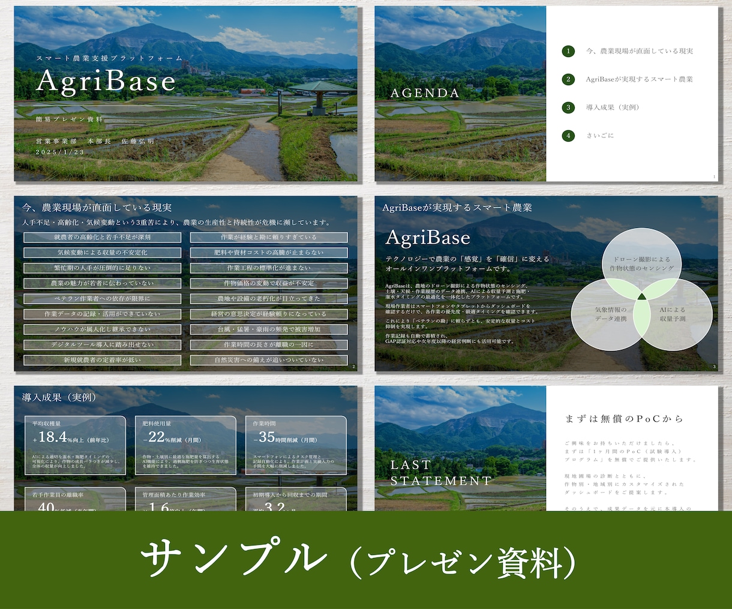Click the presenter name 佐藤弘明 line
The image size is (732, 609).
coord(95,141)
